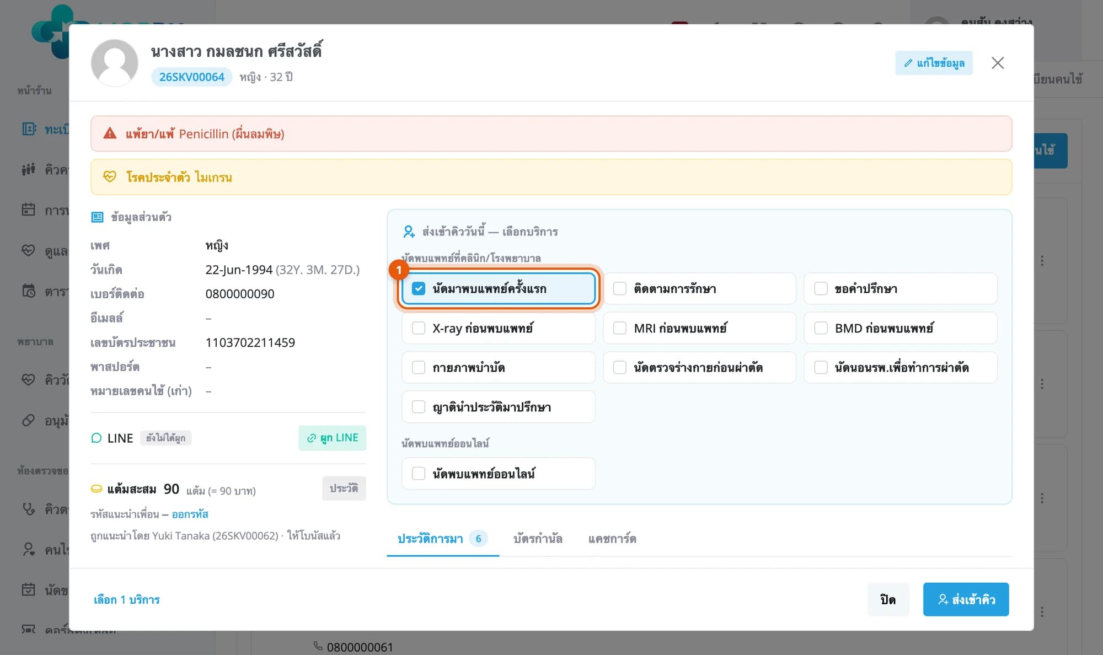Enable BMD ก่อนพบแพทย์ checkbox

point(821,328)
